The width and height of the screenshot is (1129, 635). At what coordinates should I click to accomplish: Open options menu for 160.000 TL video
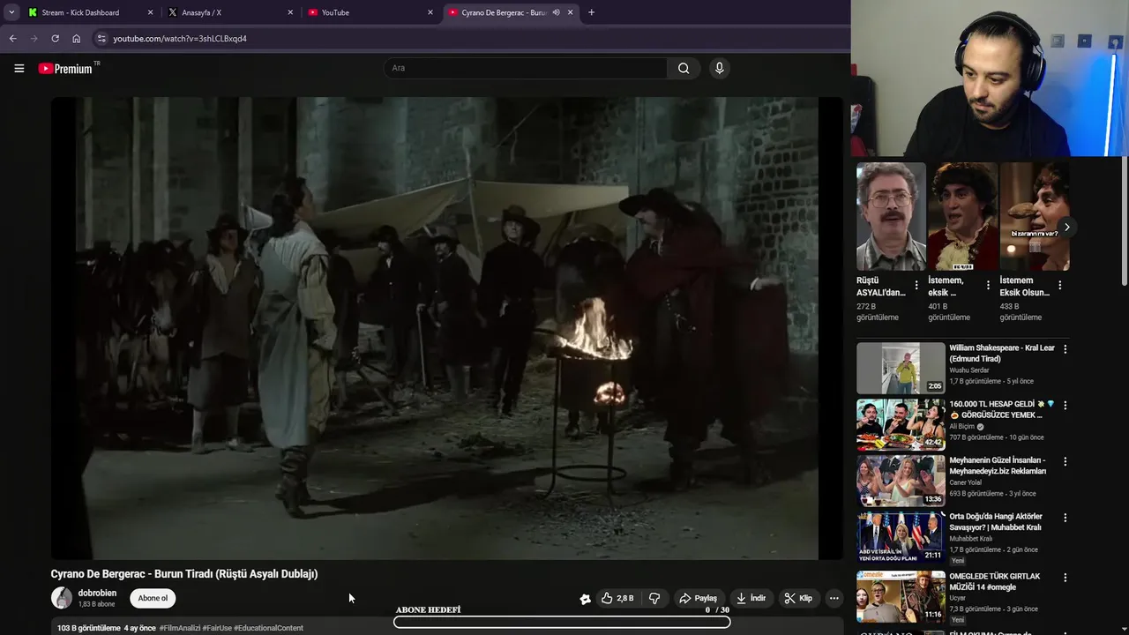pos(1065,406)
